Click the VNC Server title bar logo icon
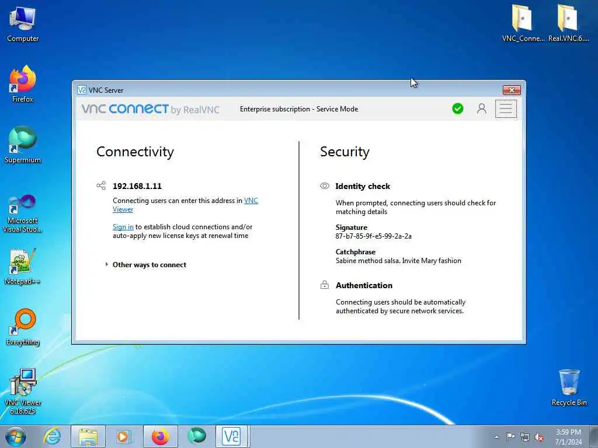 pos(82,90)
